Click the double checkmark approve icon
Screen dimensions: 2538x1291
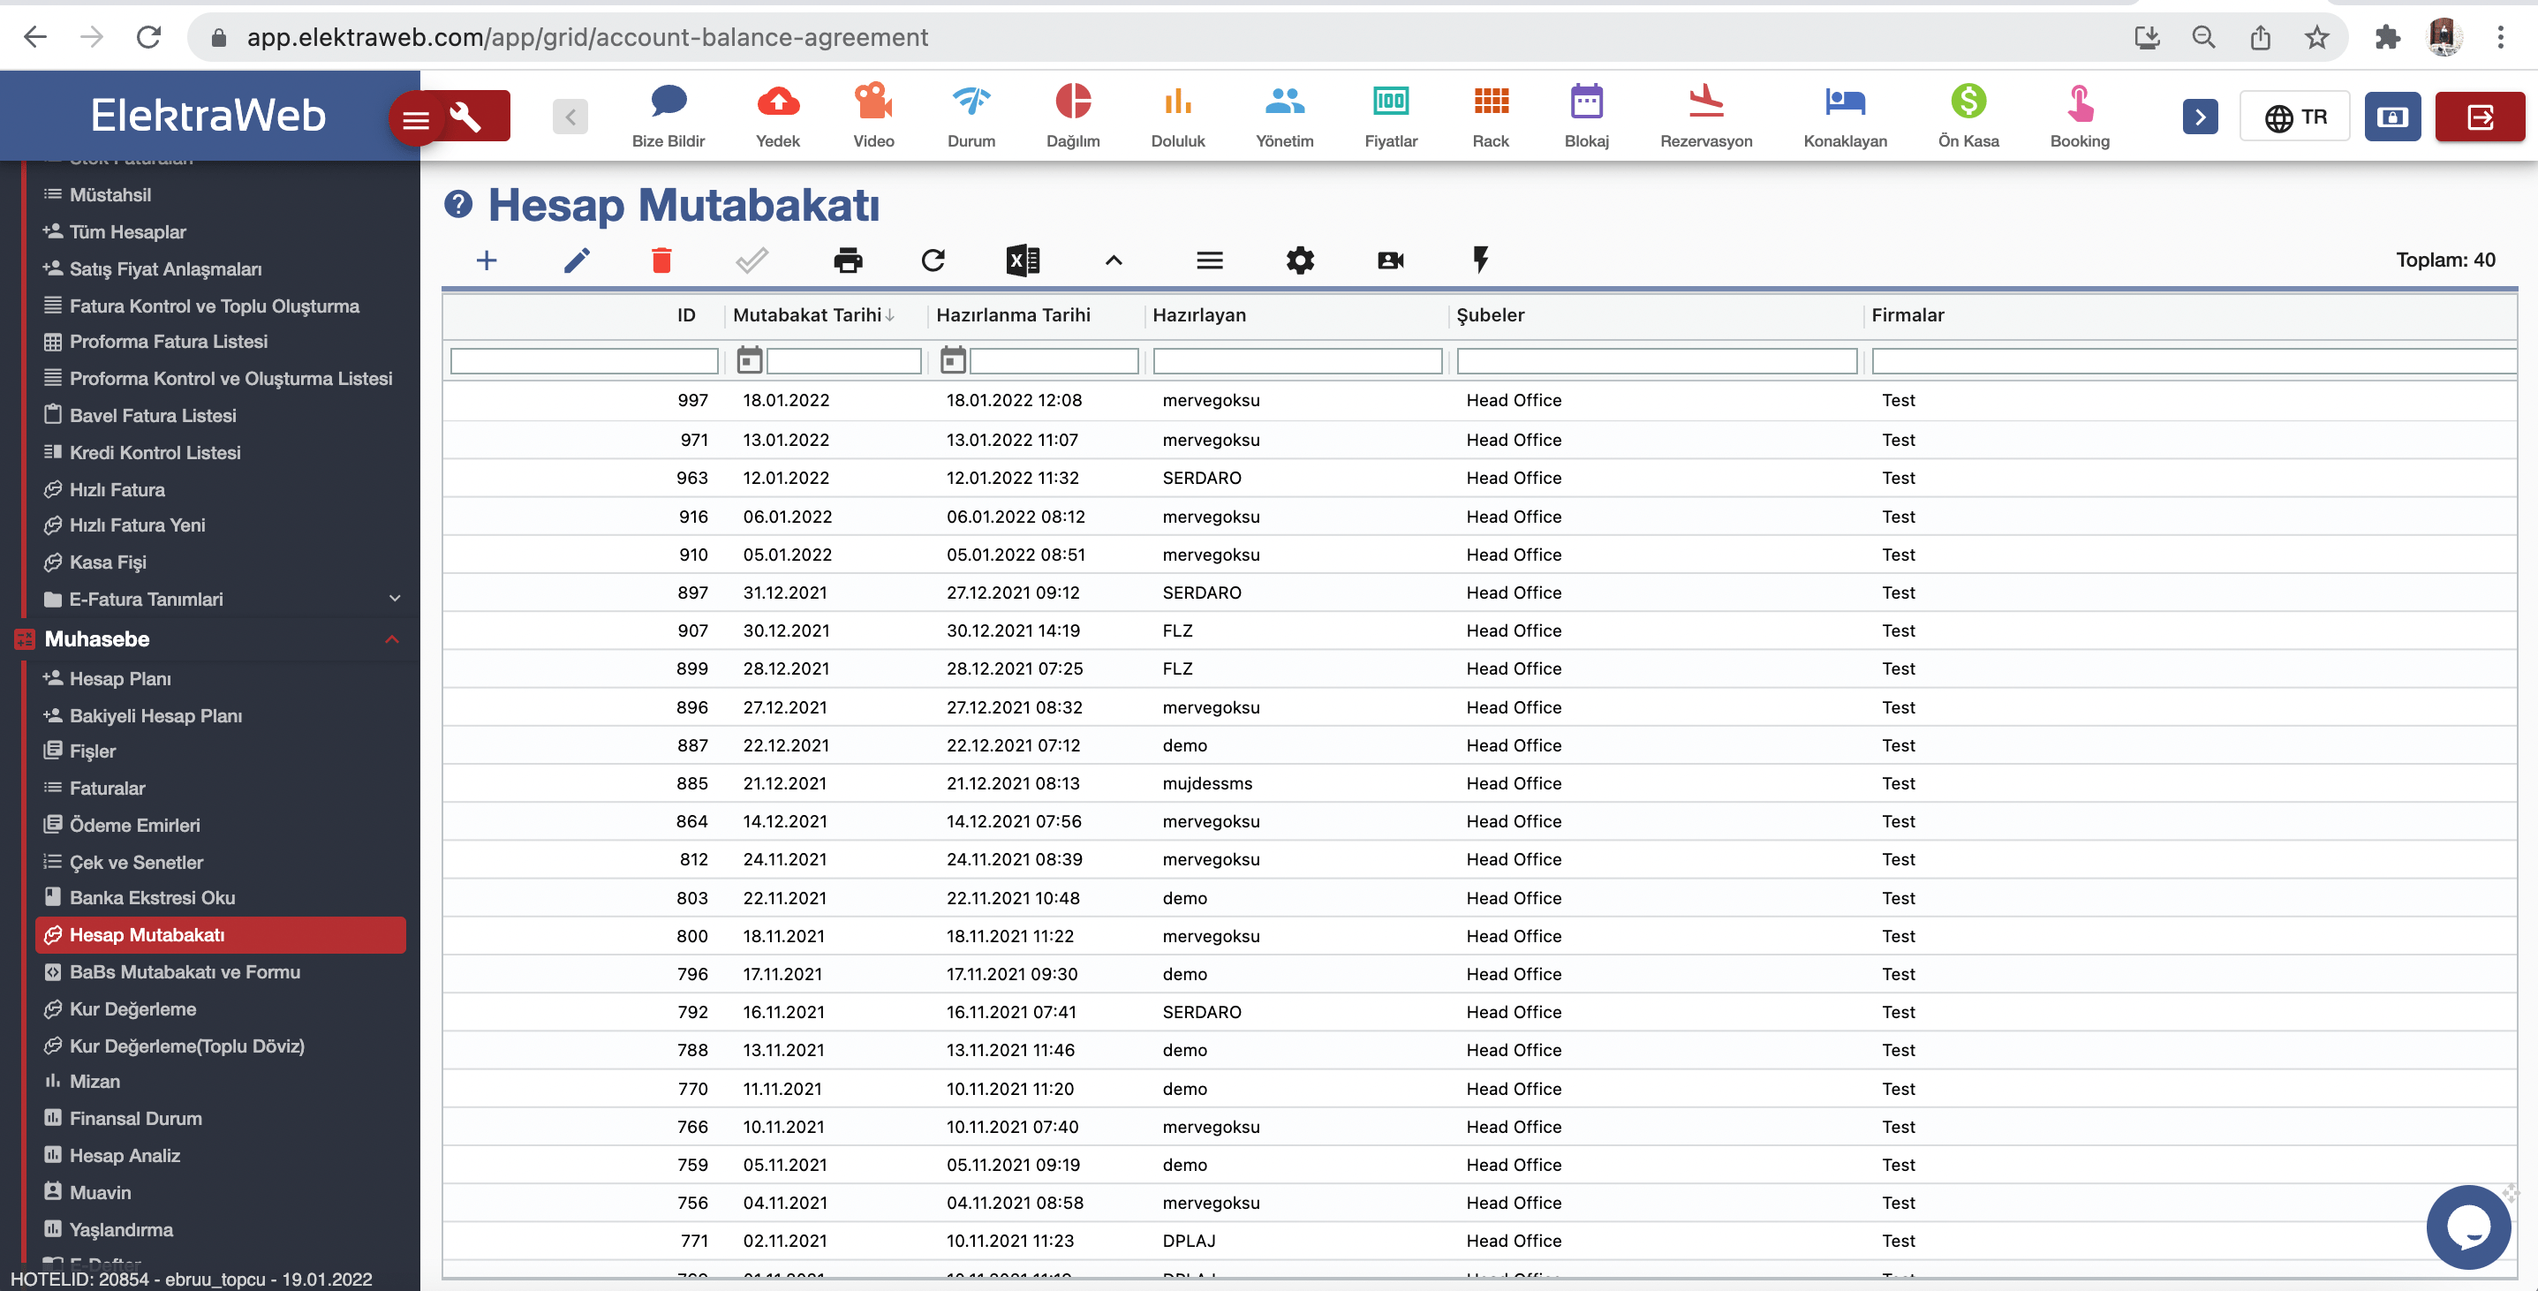752,260
